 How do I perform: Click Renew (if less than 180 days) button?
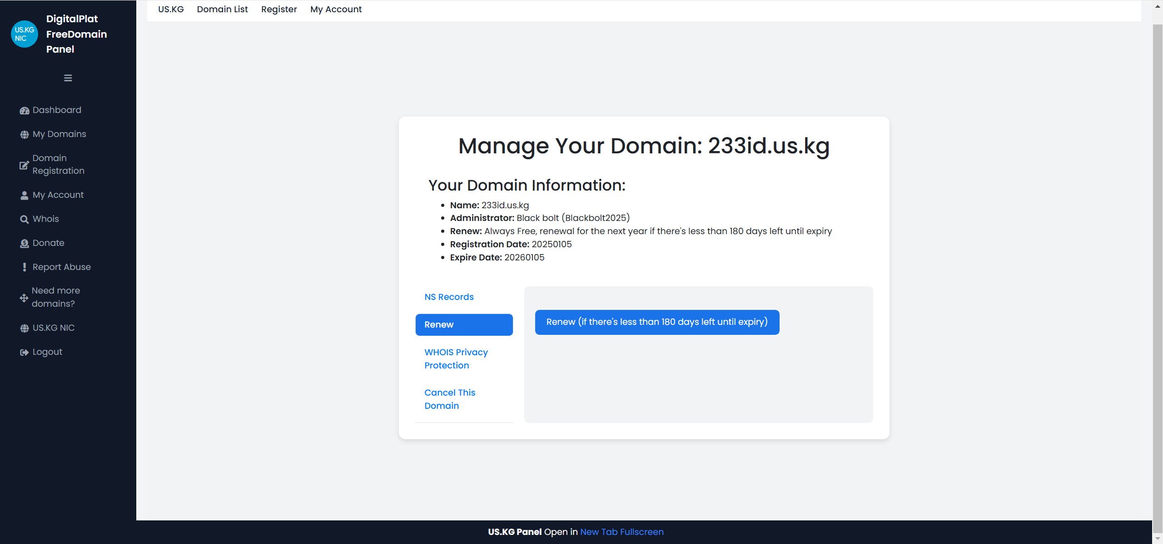pos(657,322)
